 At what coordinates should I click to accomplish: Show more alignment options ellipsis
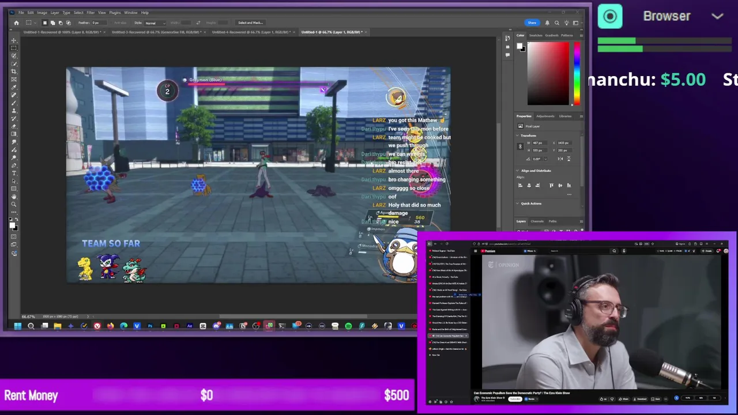click(x=569, y=194)
